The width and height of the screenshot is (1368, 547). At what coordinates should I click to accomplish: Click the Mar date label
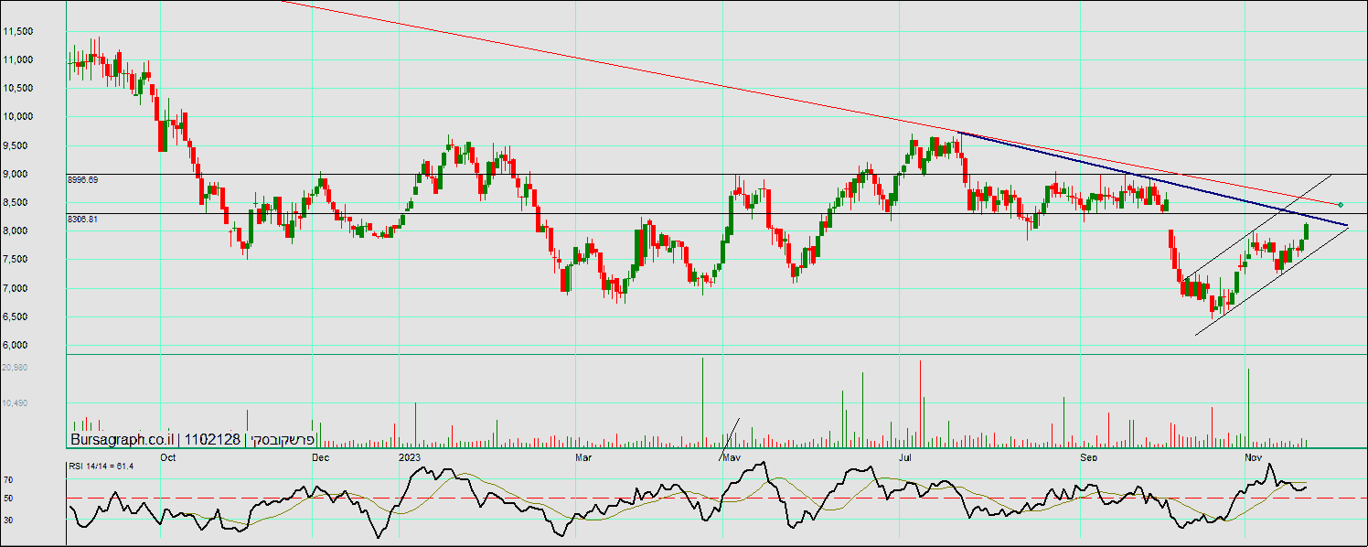582,456
